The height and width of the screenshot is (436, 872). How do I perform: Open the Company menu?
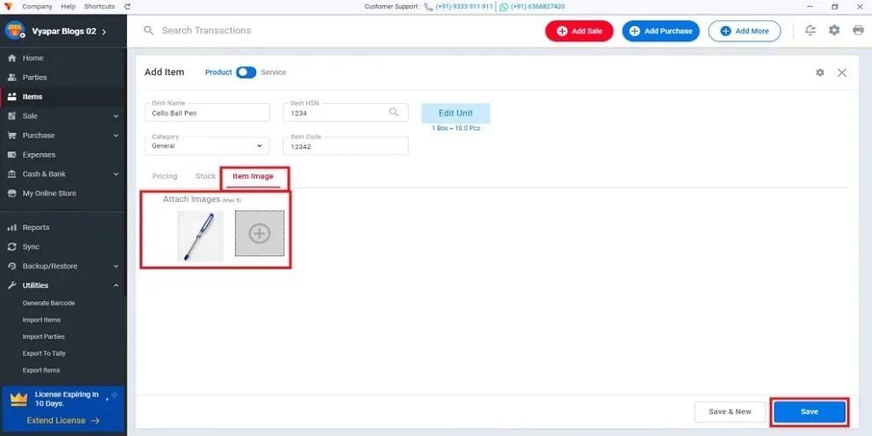point(37,7)
